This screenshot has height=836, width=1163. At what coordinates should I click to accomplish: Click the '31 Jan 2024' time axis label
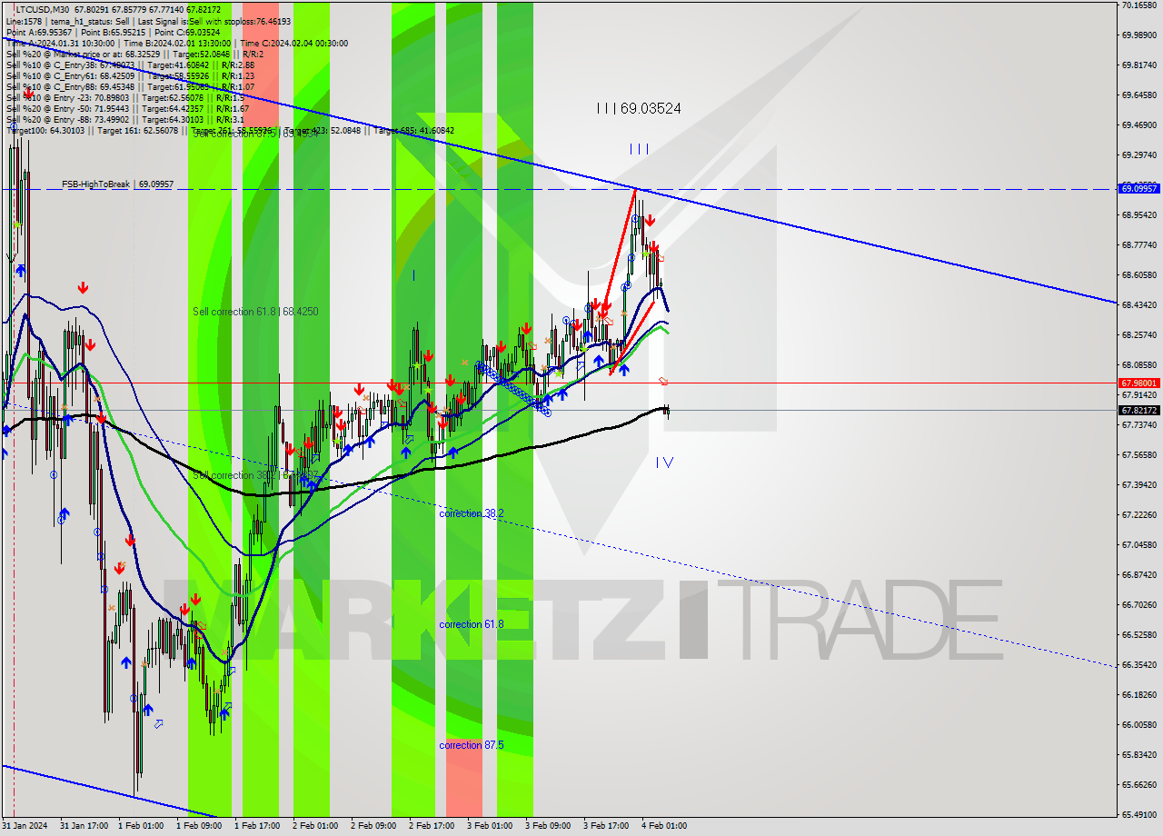25,826
